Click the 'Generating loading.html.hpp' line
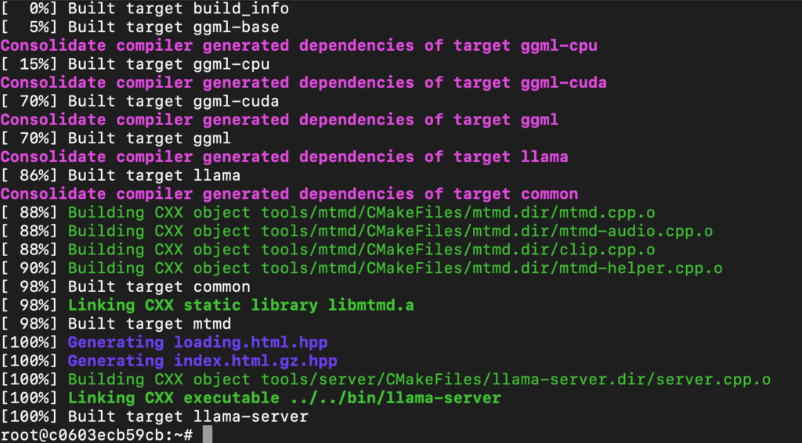Viewport: 802px width, 443px height. (x=164, y=342)
